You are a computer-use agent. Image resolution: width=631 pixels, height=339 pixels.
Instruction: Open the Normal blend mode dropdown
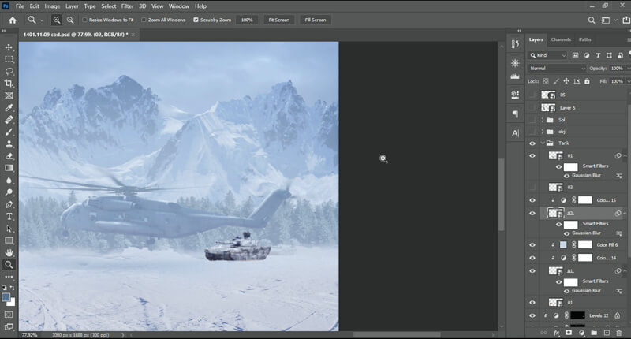557,69
